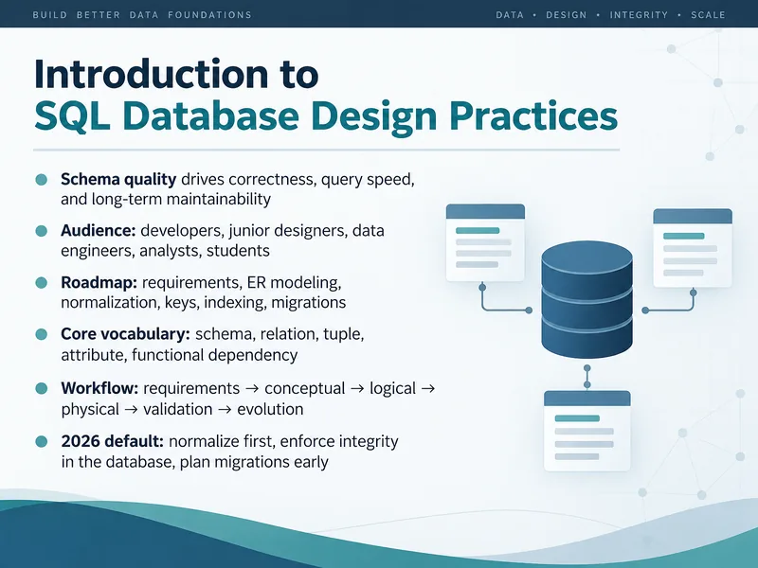Click the header word 'INTEGRITY'

pos(639,15)
